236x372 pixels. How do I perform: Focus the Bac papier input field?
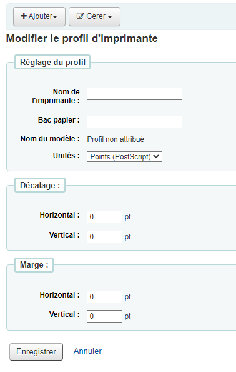point(134,122)
